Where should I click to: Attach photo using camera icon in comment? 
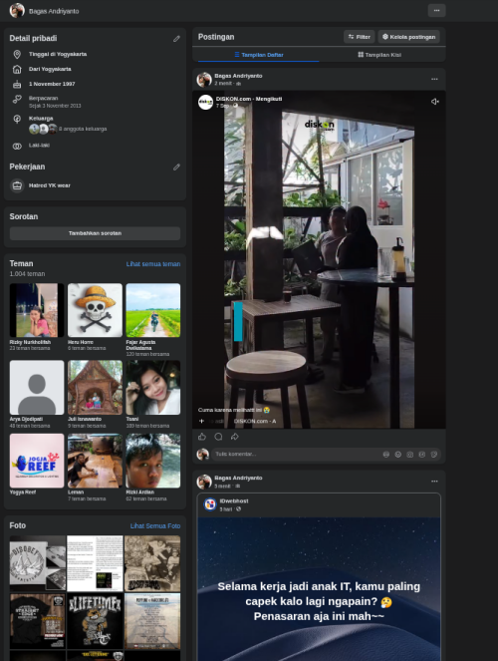[x=410, y=455]
